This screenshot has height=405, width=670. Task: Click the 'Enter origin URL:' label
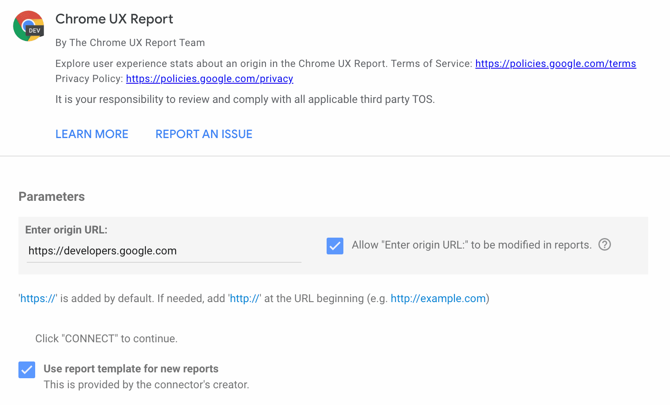tap(66, 230)
